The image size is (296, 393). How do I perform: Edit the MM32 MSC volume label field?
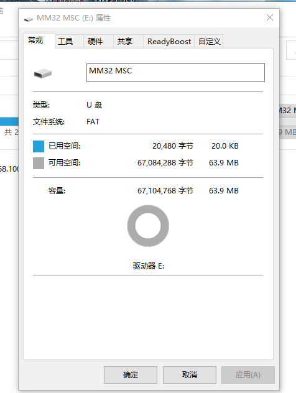(x=175, y=73)
